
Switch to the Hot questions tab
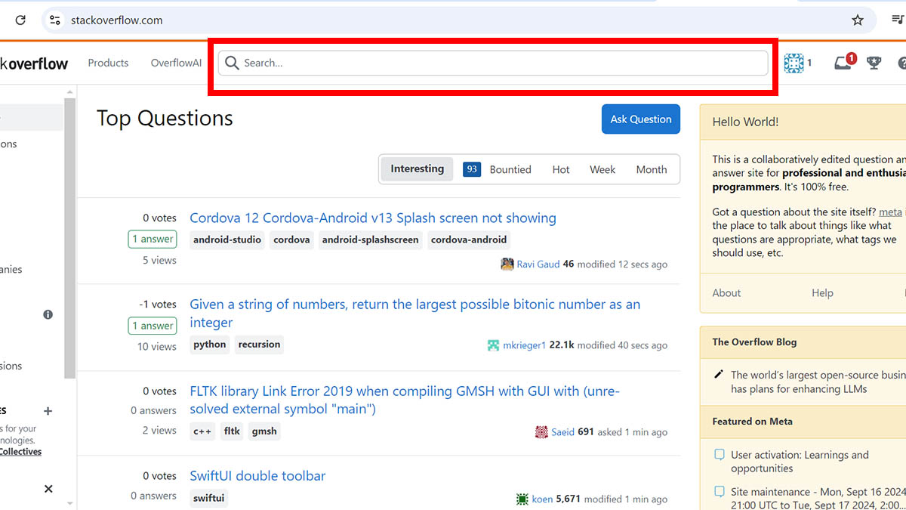click(561, 169)
